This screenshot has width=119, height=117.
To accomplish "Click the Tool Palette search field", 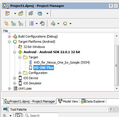I will click(41, 115).
